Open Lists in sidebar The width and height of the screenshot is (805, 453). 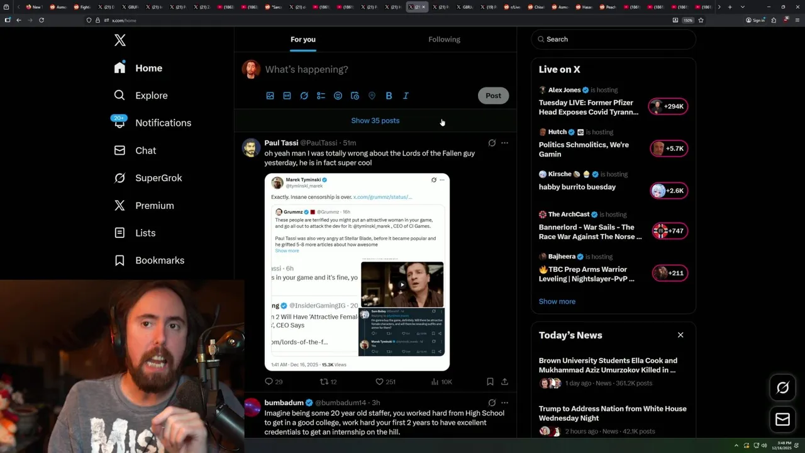[x=135, y=233]
